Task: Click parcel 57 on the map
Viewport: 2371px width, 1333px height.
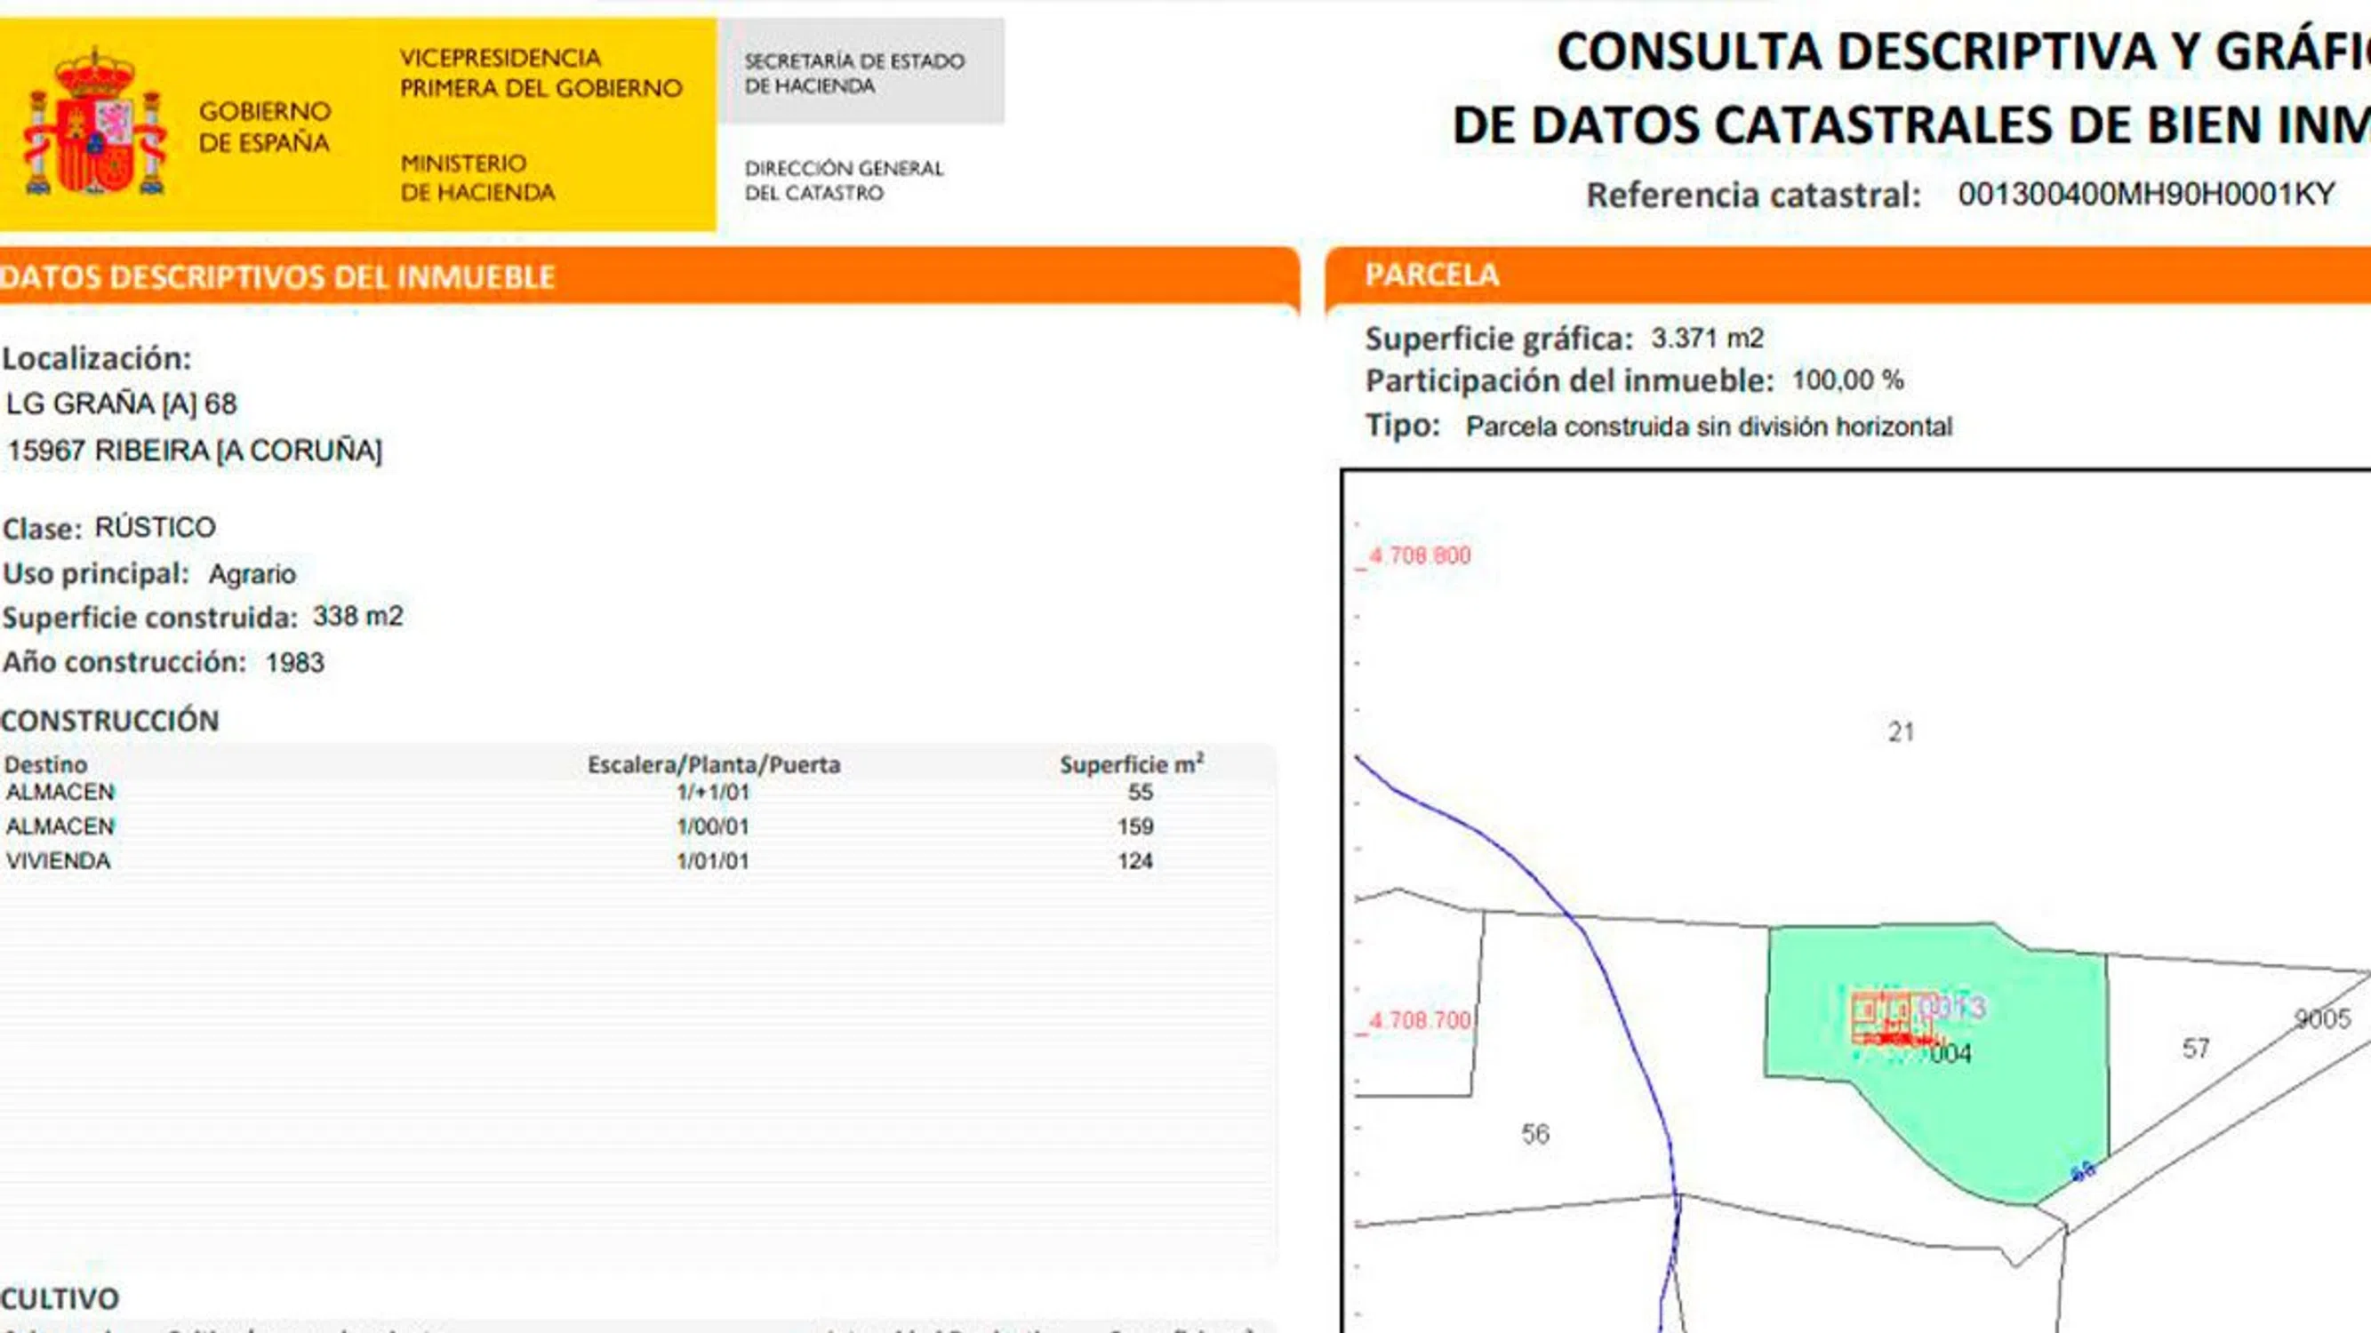Action: point(2195,1049)
